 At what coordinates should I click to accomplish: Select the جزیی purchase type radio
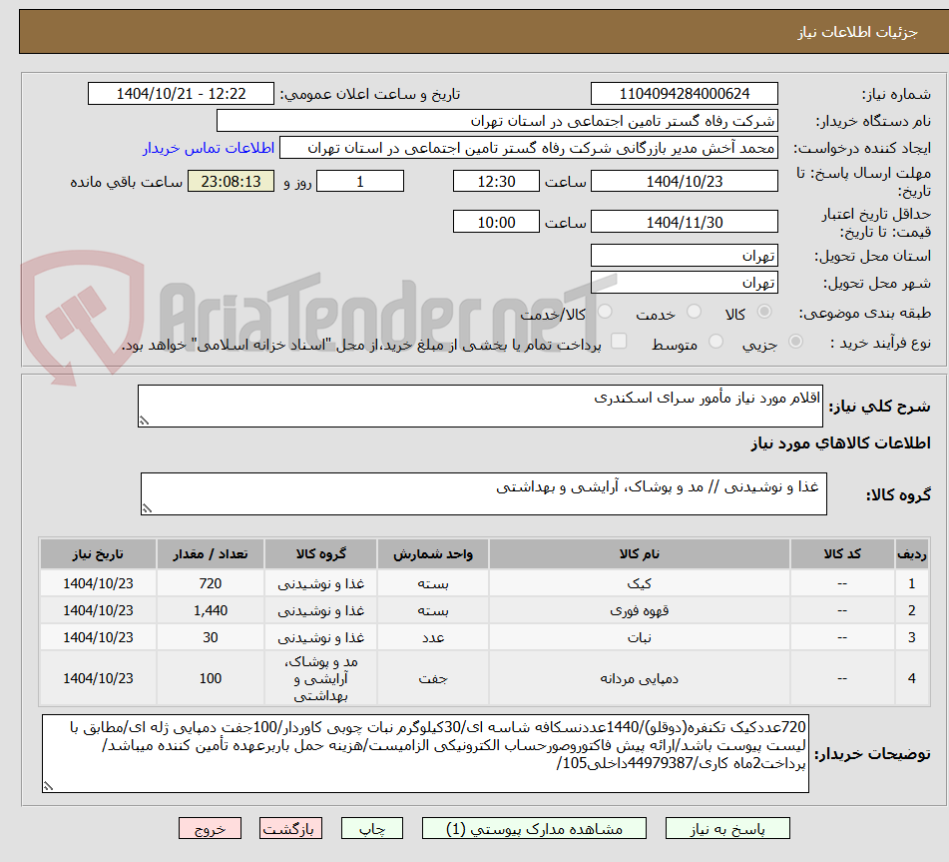click(795, 343)
